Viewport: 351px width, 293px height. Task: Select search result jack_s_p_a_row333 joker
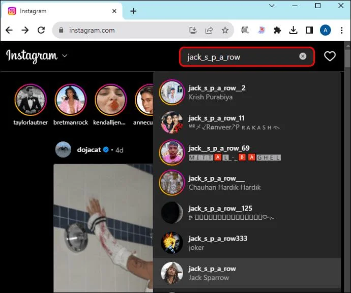247,243
